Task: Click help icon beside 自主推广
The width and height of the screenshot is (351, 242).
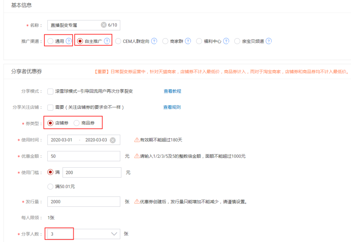Action: coord(107,41)
